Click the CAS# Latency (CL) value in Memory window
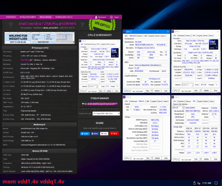The image size is (222, 186). coord(155,126)
